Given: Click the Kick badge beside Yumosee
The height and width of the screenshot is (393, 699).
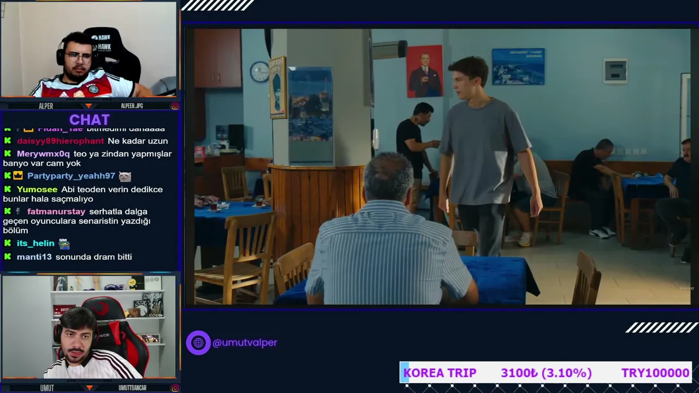Looking at the screenshot, I should click(8, 189).
